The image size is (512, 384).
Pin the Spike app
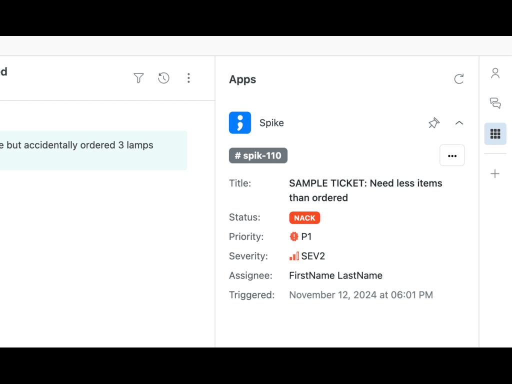[x=434, y=123]
